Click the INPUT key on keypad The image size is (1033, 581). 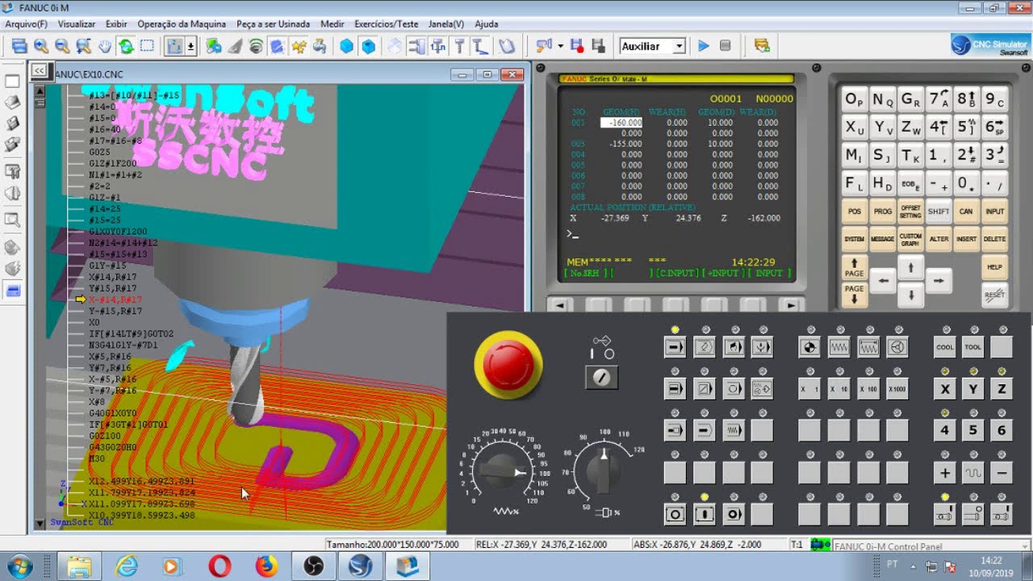(x=995, y=211)
